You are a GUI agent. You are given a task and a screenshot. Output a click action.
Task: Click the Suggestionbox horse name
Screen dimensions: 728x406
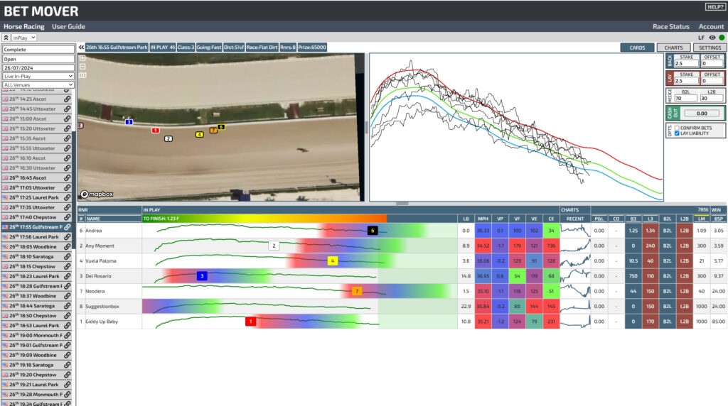click(x=102, y=307)
